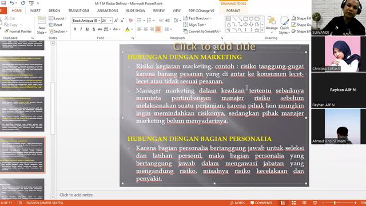Toggle the highlighted Justify alignment button
Image resolution: width=366 pixels, height=206 pixels.
coord(158,29)
